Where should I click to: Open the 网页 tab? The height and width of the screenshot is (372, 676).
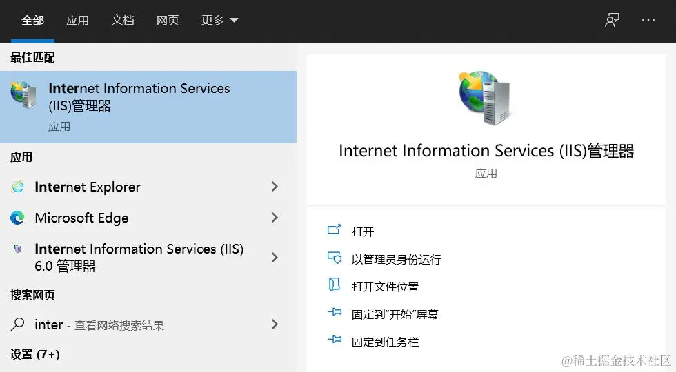point(167,20)
